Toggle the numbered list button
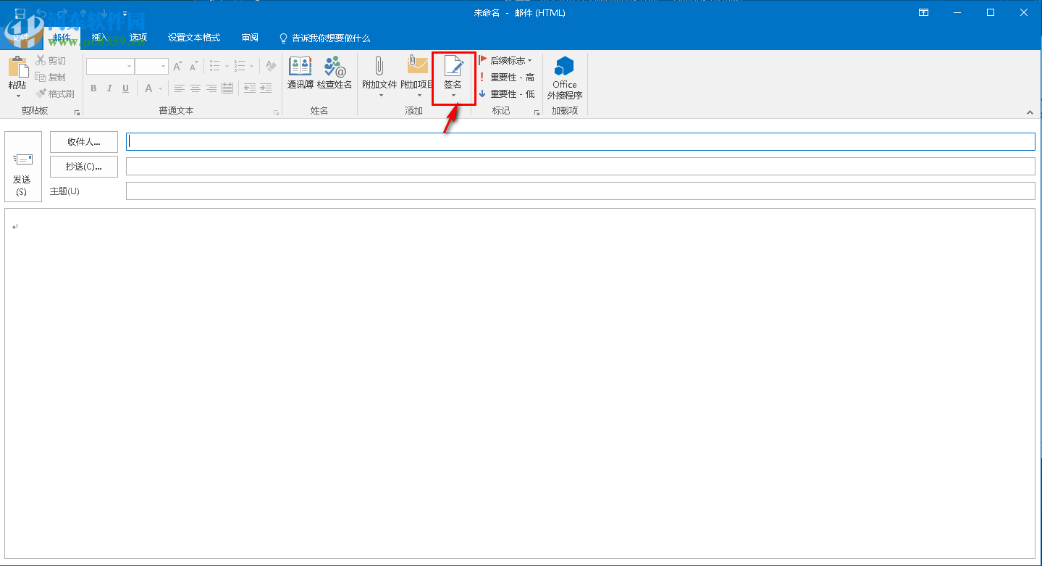This screenshot has height=566, width=1042. pyautogui.click(x=240, y=67)
